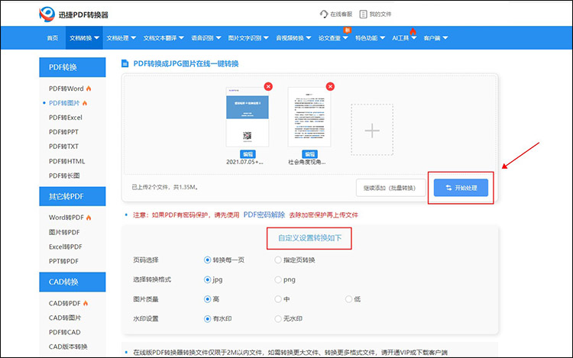Click 继续添加（批量转换）button
Screen dimensions: 573x358
coord(390,188)
